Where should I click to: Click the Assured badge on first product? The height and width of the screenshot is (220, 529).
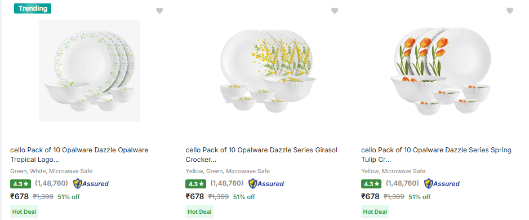91,184
